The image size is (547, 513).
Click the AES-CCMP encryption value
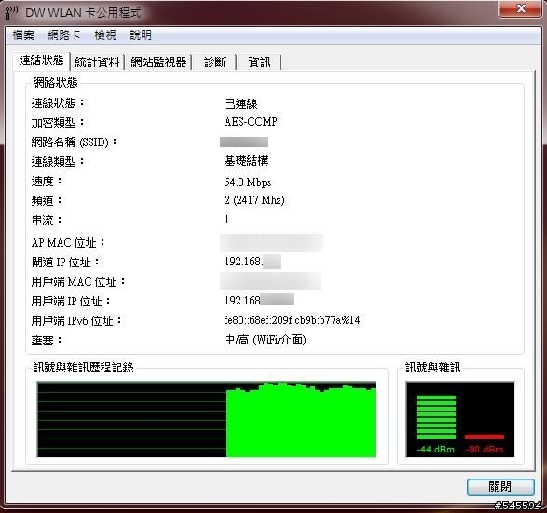pos(251,122)
